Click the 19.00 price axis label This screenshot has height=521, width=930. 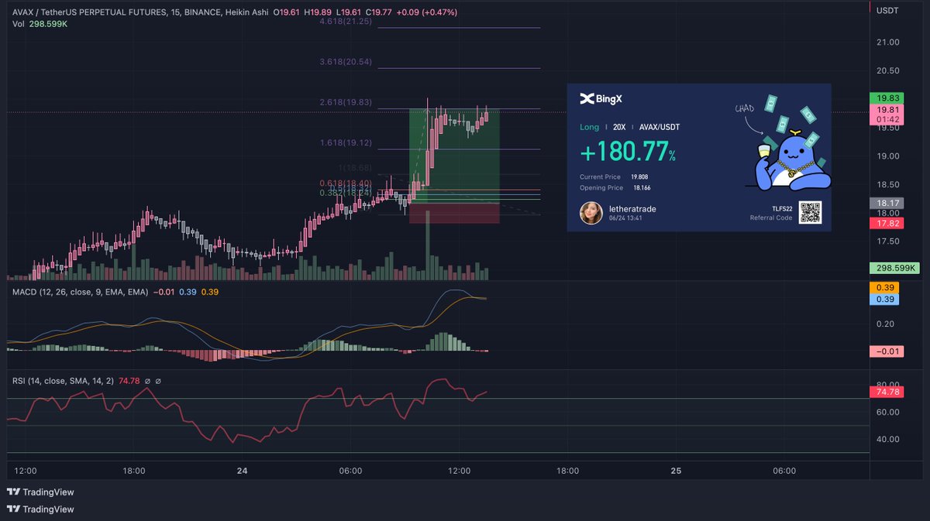(888, 156)
